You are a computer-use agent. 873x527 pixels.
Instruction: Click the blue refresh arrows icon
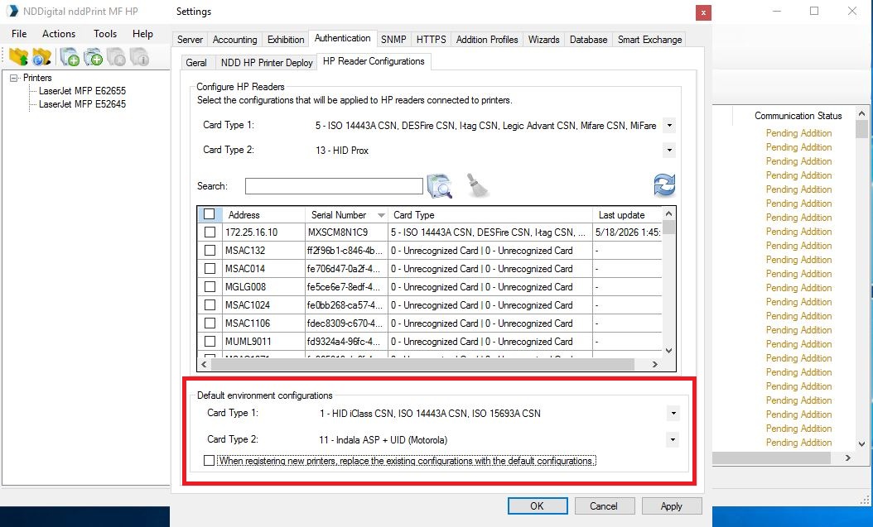click(x=664, y=185)
